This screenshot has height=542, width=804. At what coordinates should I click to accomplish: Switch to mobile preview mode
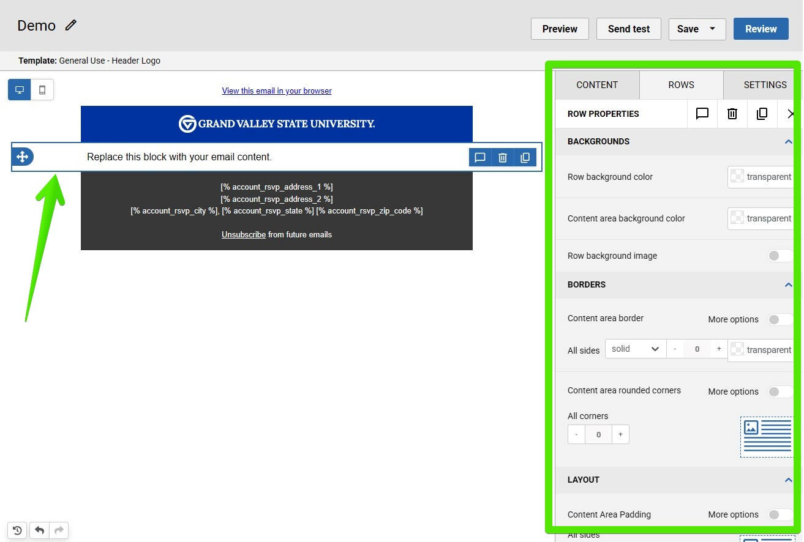pyautogui.click(x=42, y=90)
